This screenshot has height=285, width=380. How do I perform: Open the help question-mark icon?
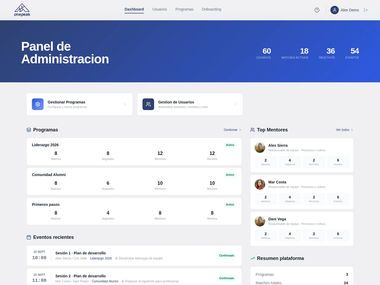click(x=317, y=10)
